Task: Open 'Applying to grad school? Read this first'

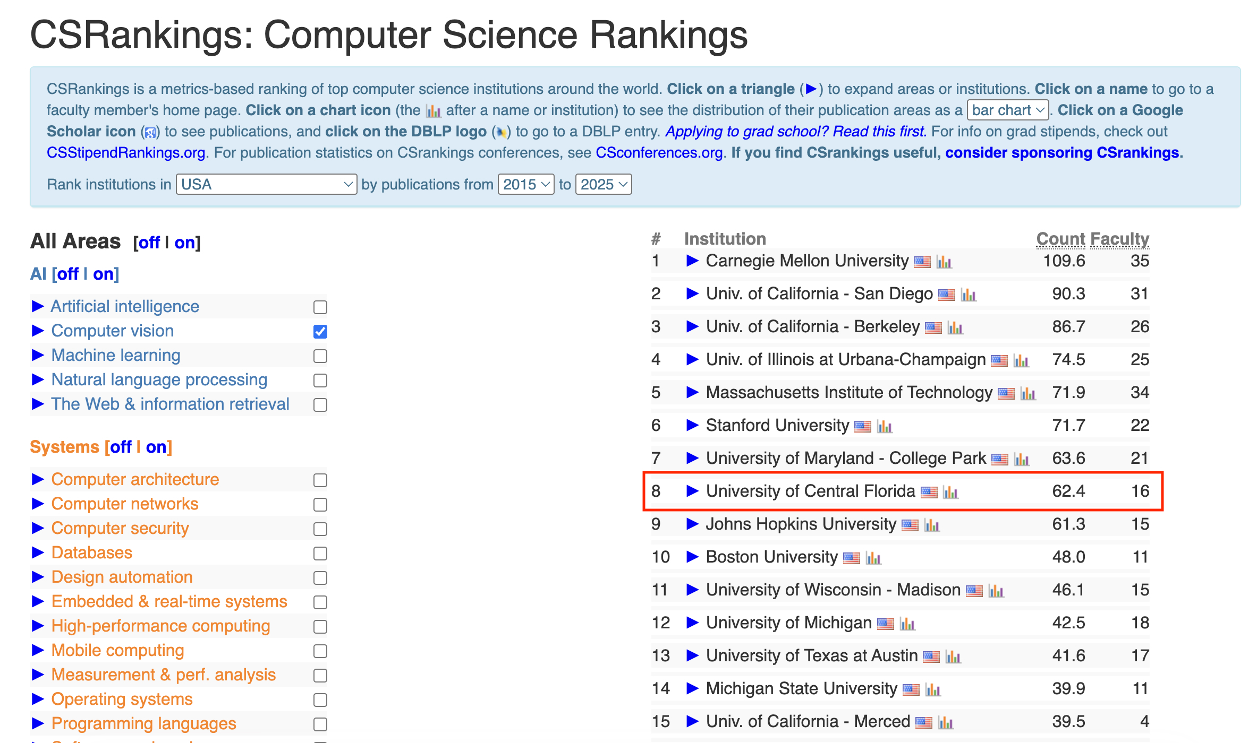Action: click(x=796, y=132)
